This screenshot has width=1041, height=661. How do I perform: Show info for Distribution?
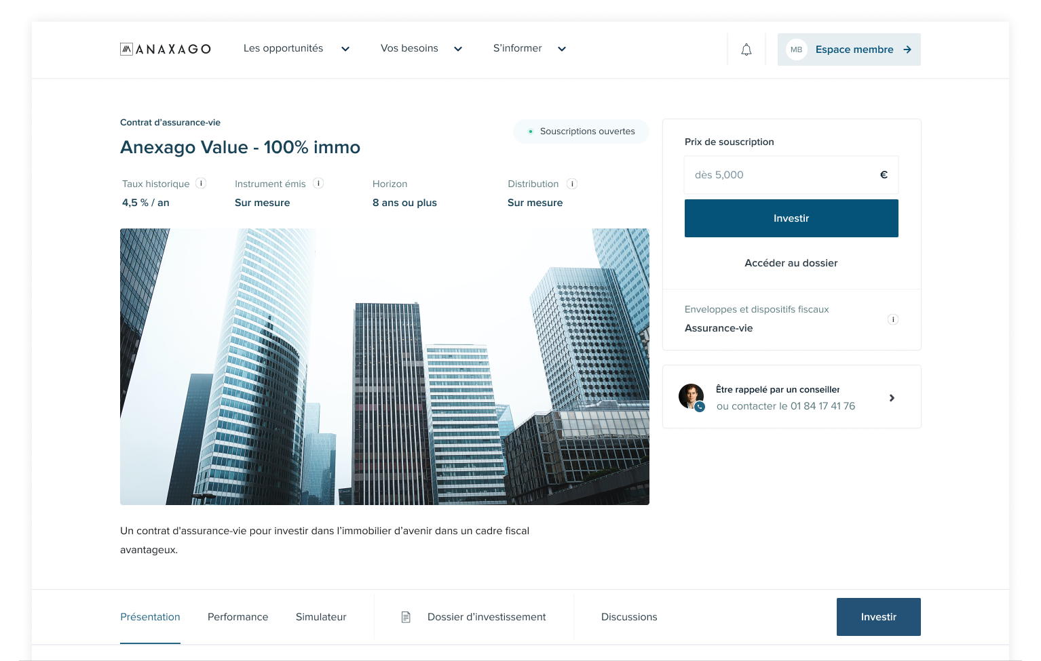(x=572, y=184)
